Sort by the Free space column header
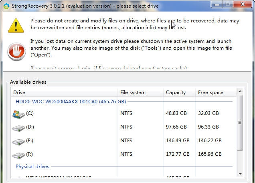The width and height of the screenshot is (255, 183). pyautogui.click(x=216, y=93)
